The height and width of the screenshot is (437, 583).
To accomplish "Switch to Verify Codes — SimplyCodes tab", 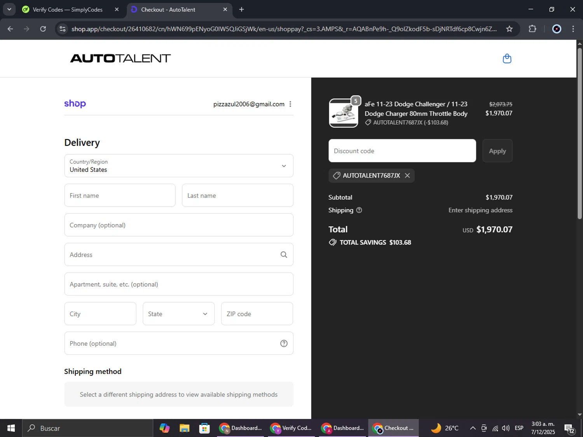I will (x=68, y=9).
